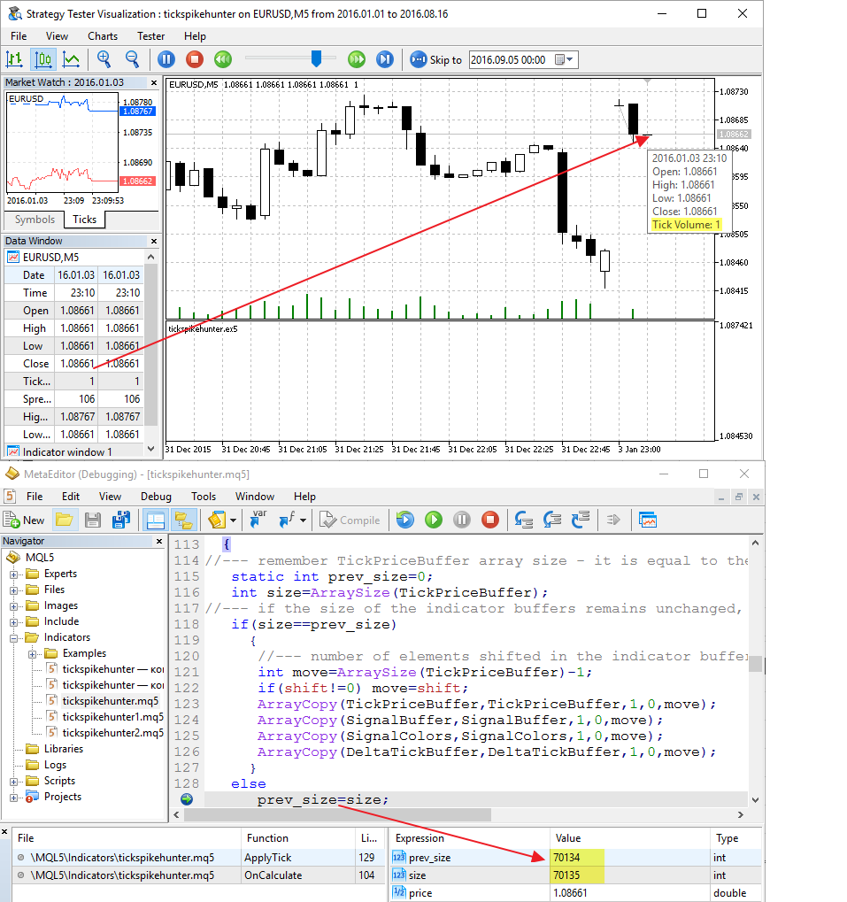Image resolution: width=847 pixels, height=902 pixels.
Task: Close the Navigator panel in MetaEditor
Action: click(x=159, y=542)
